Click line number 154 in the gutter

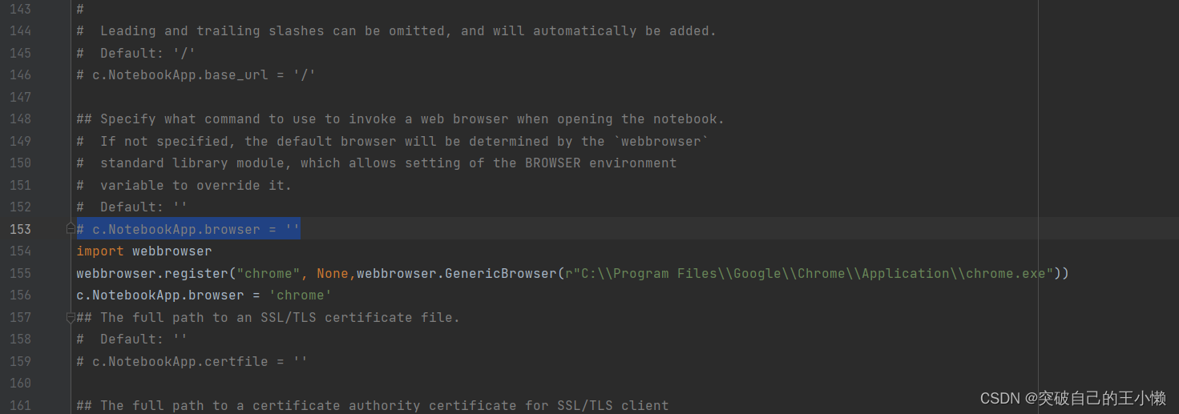pos(20,251)
